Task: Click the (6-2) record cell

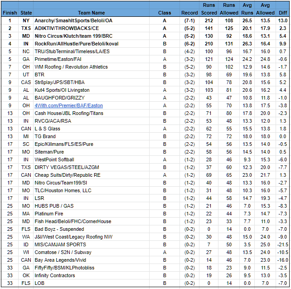Action: (x=189, y=44)
